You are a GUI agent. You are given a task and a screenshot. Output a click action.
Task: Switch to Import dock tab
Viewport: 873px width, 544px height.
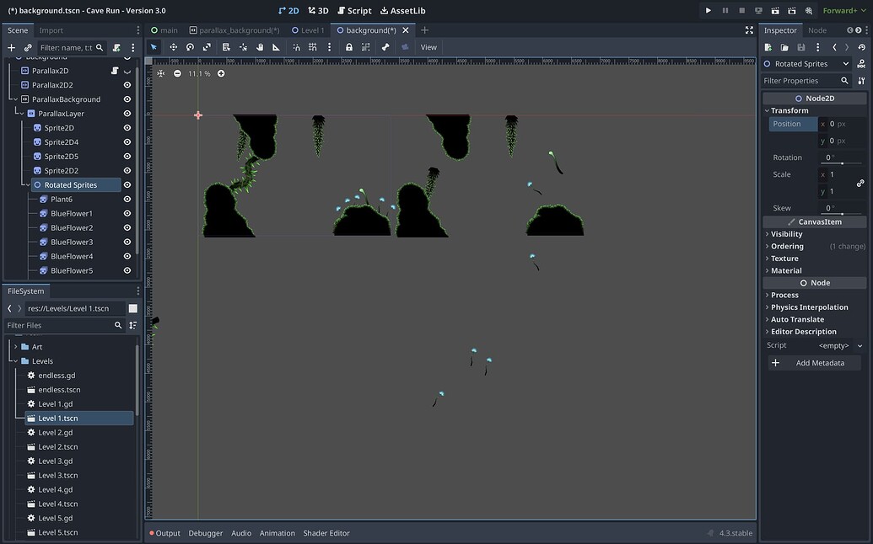click(x=51, y=30)
